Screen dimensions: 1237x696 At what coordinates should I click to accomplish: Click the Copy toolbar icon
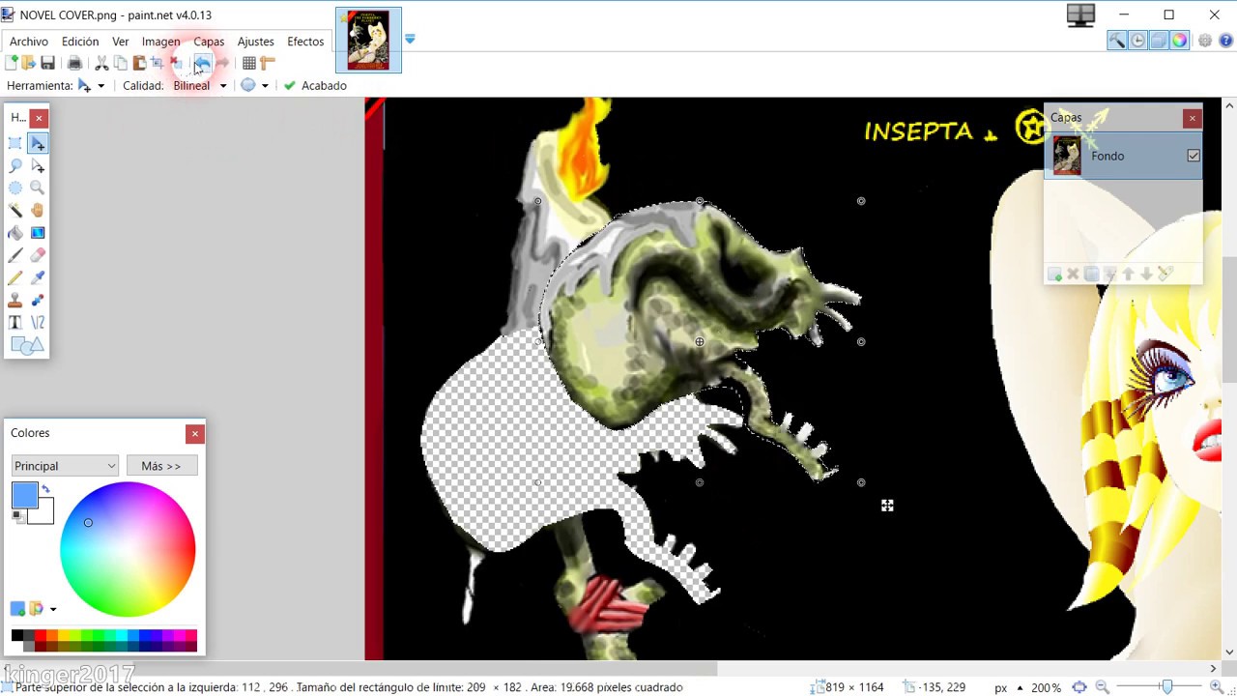point(121,63)
